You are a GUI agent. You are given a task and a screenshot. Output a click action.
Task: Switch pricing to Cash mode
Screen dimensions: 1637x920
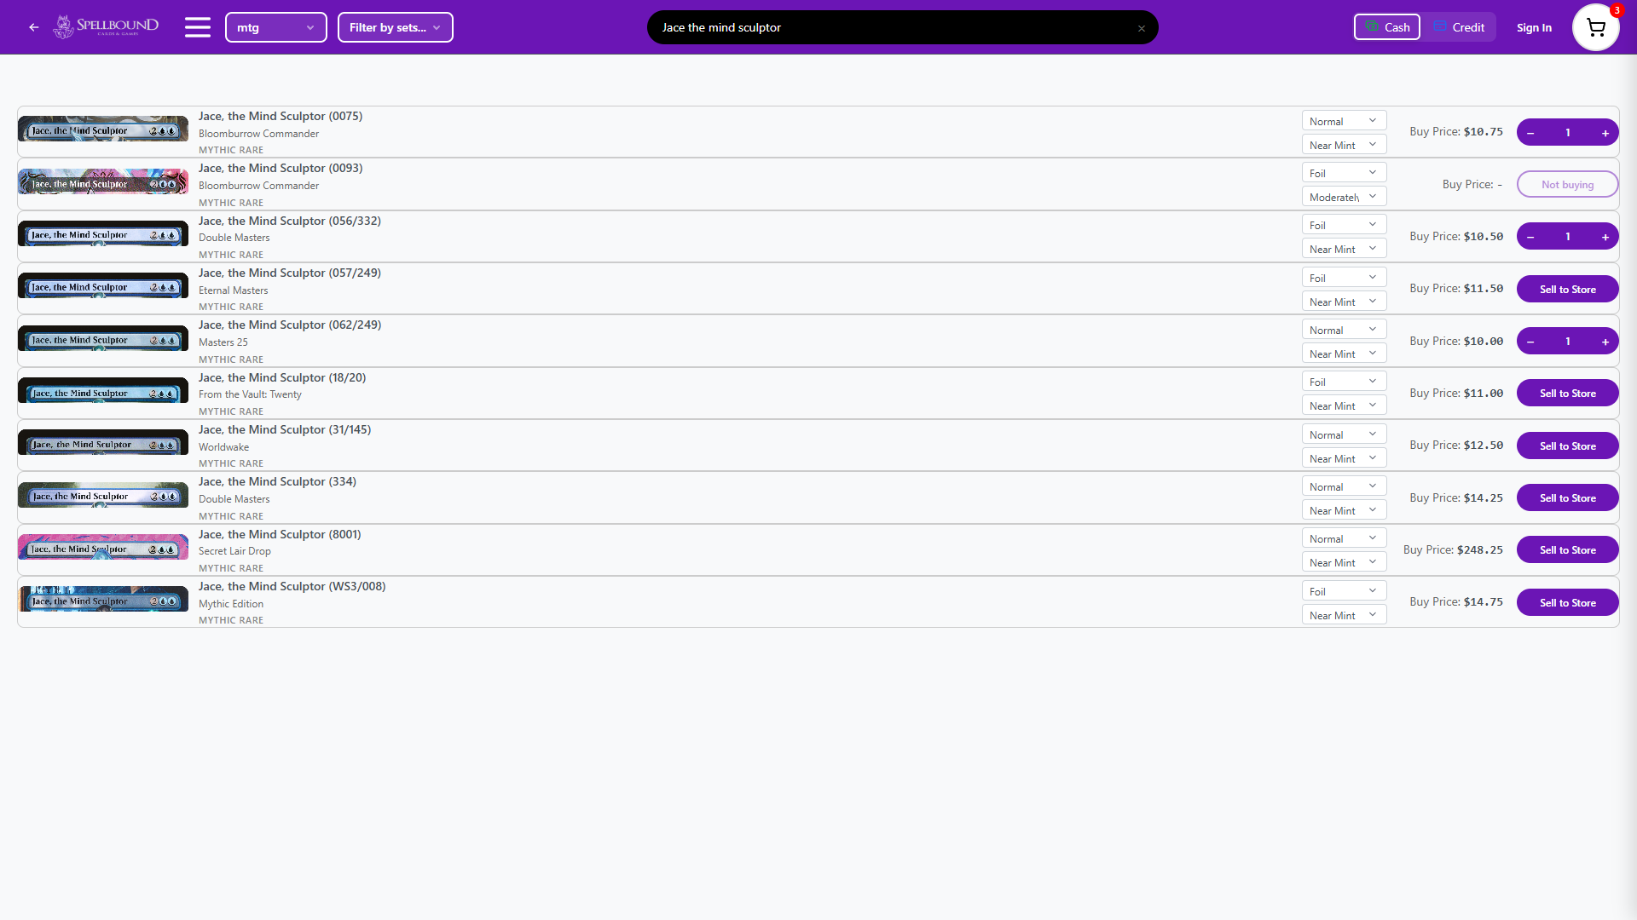point(1386,26)
